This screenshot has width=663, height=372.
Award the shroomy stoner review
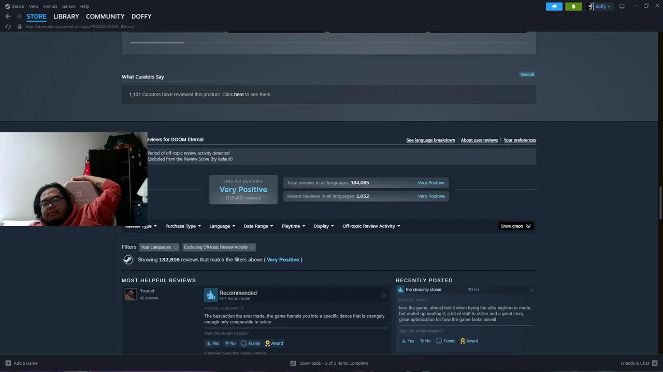(x=469, y=341)
